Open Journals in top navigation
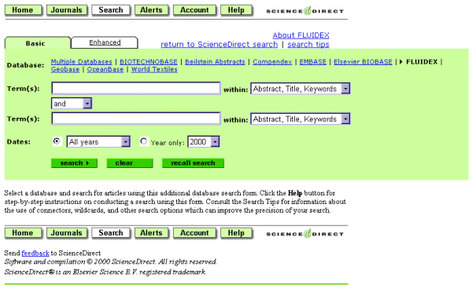Viewport: 472px width, 292px height. (67, 10)
